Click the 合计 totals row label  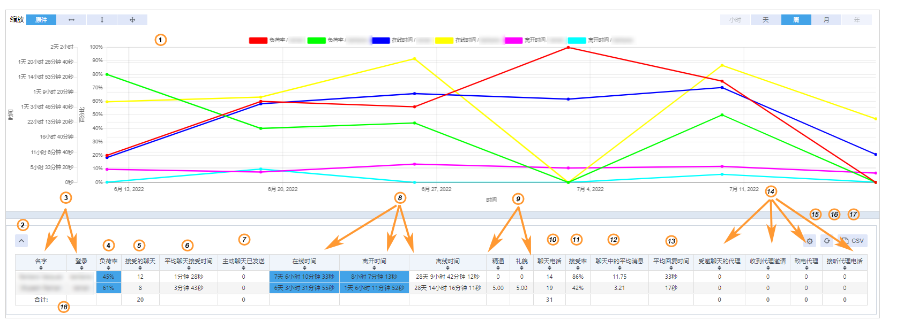point(41,300)
